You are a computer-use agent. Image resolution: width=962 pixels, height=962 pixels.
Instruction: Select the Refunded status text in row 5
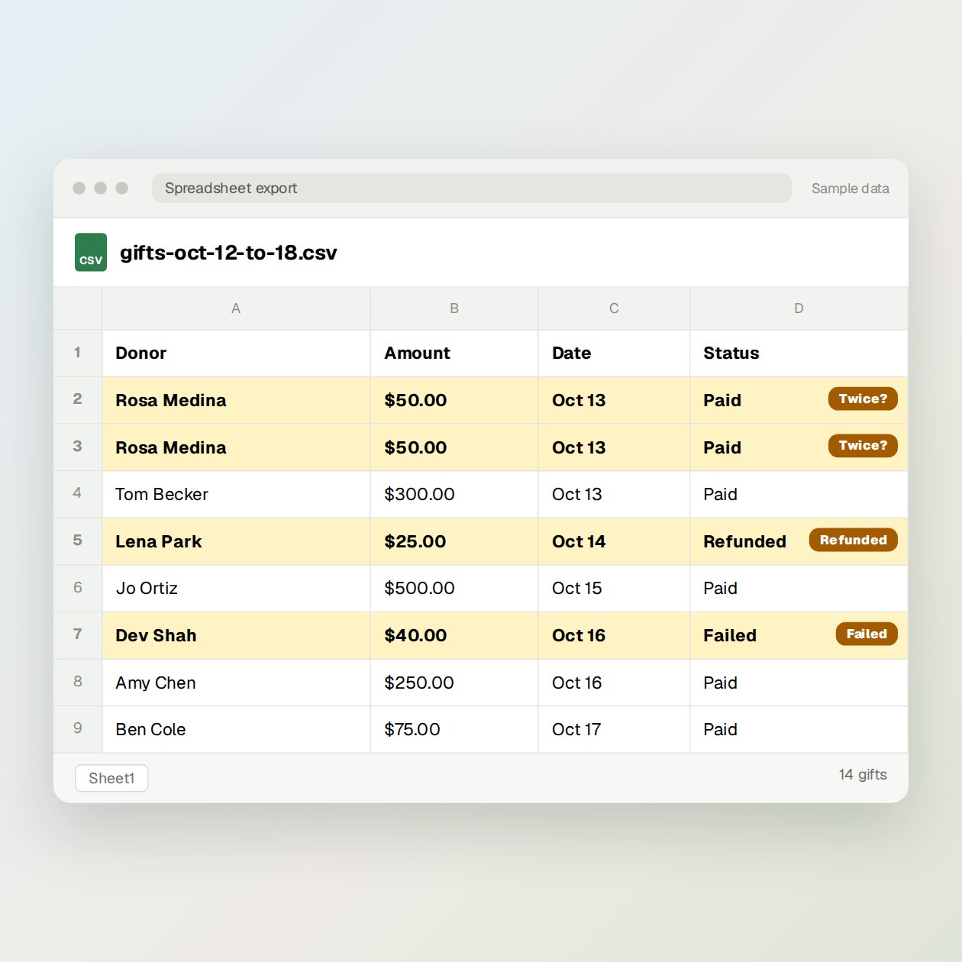(x=744, y=541)
